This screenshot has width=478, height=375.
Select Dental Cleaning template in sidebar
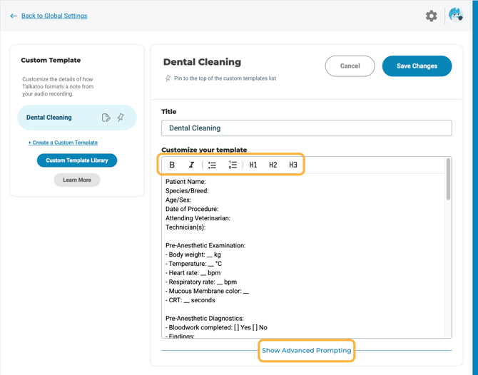tap(49, 118)
